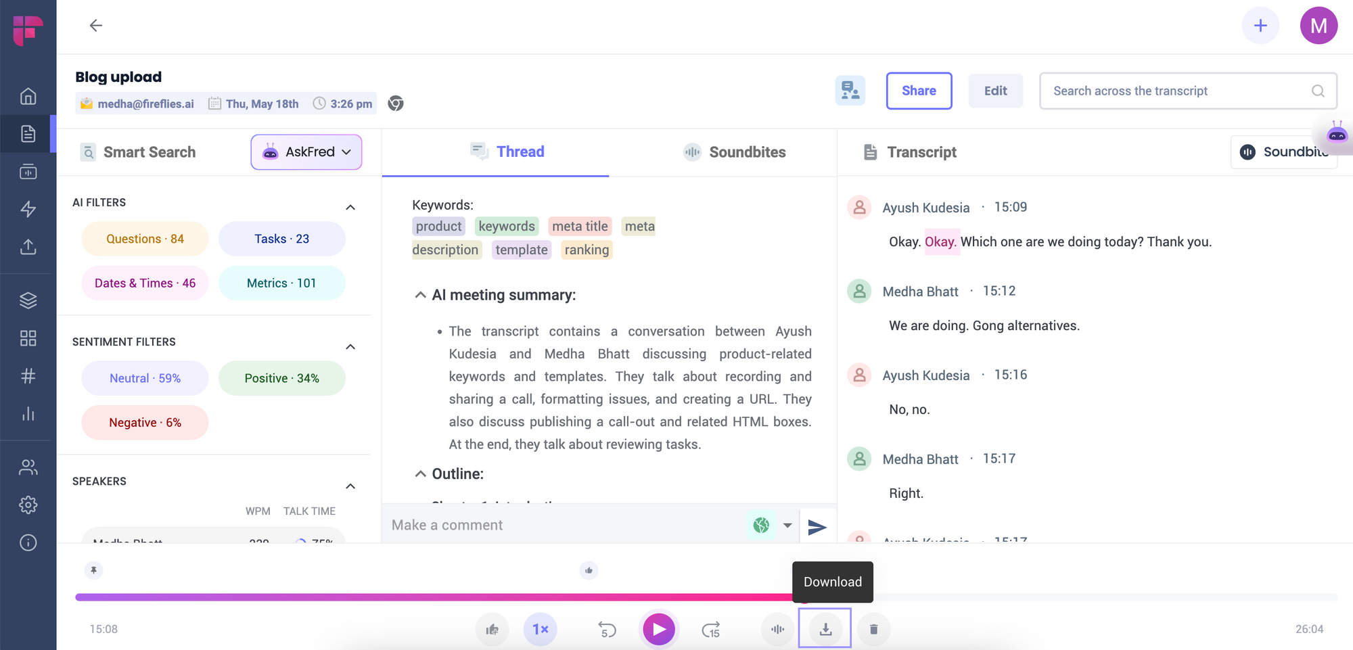Open the Home page from the sidebar
Viewport: 1353px width, 650px height.
[x=28, y=96]
